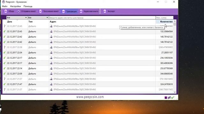This screenshot has width=204, height=114.
Task: Click the Экспорт toolbar button
Action: point(109,11)
